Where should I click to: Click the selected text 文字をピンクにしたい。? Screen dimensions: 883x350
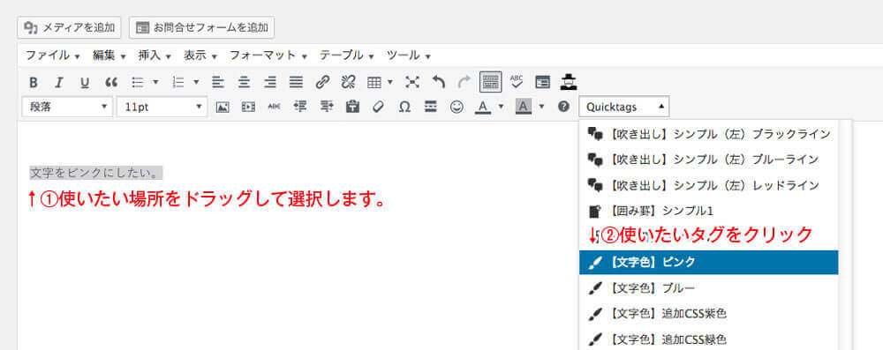(x=96, y=173)
